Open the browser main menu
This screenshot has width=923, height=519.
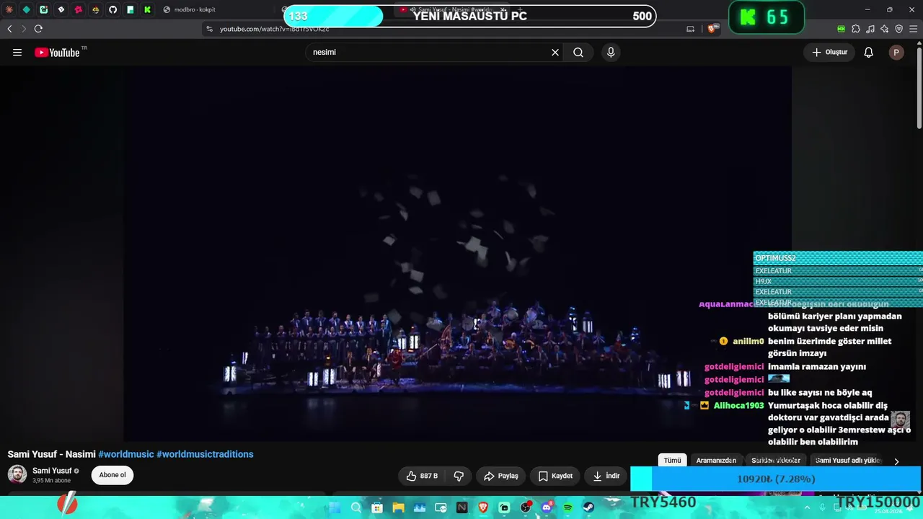914,29
